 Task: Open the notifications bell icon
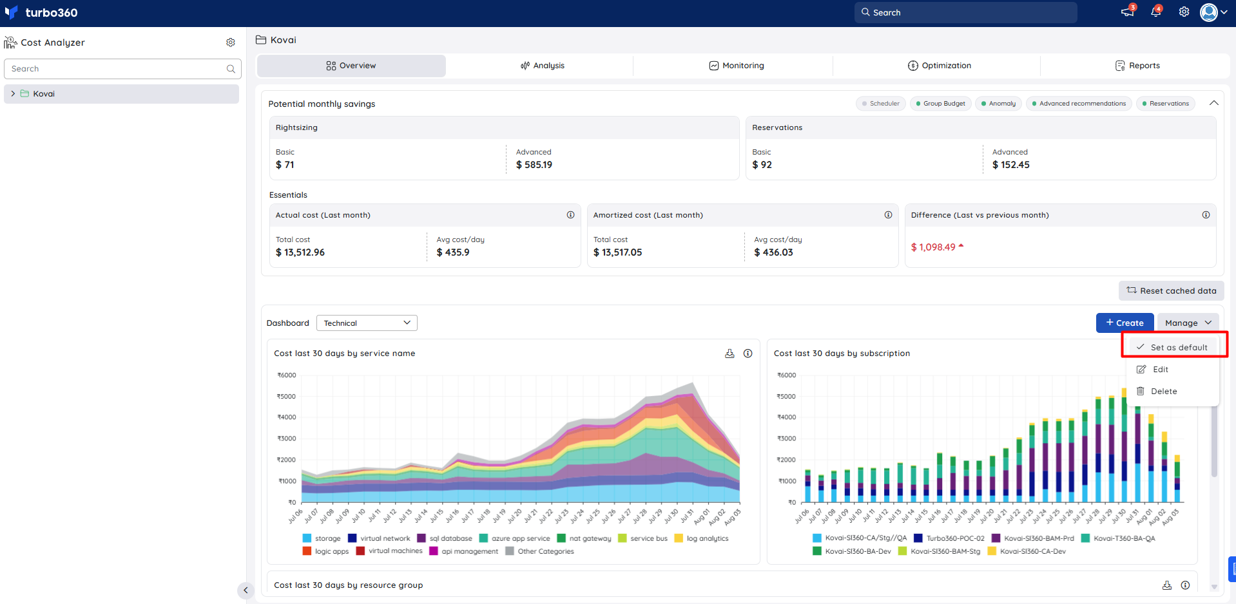1155,12
